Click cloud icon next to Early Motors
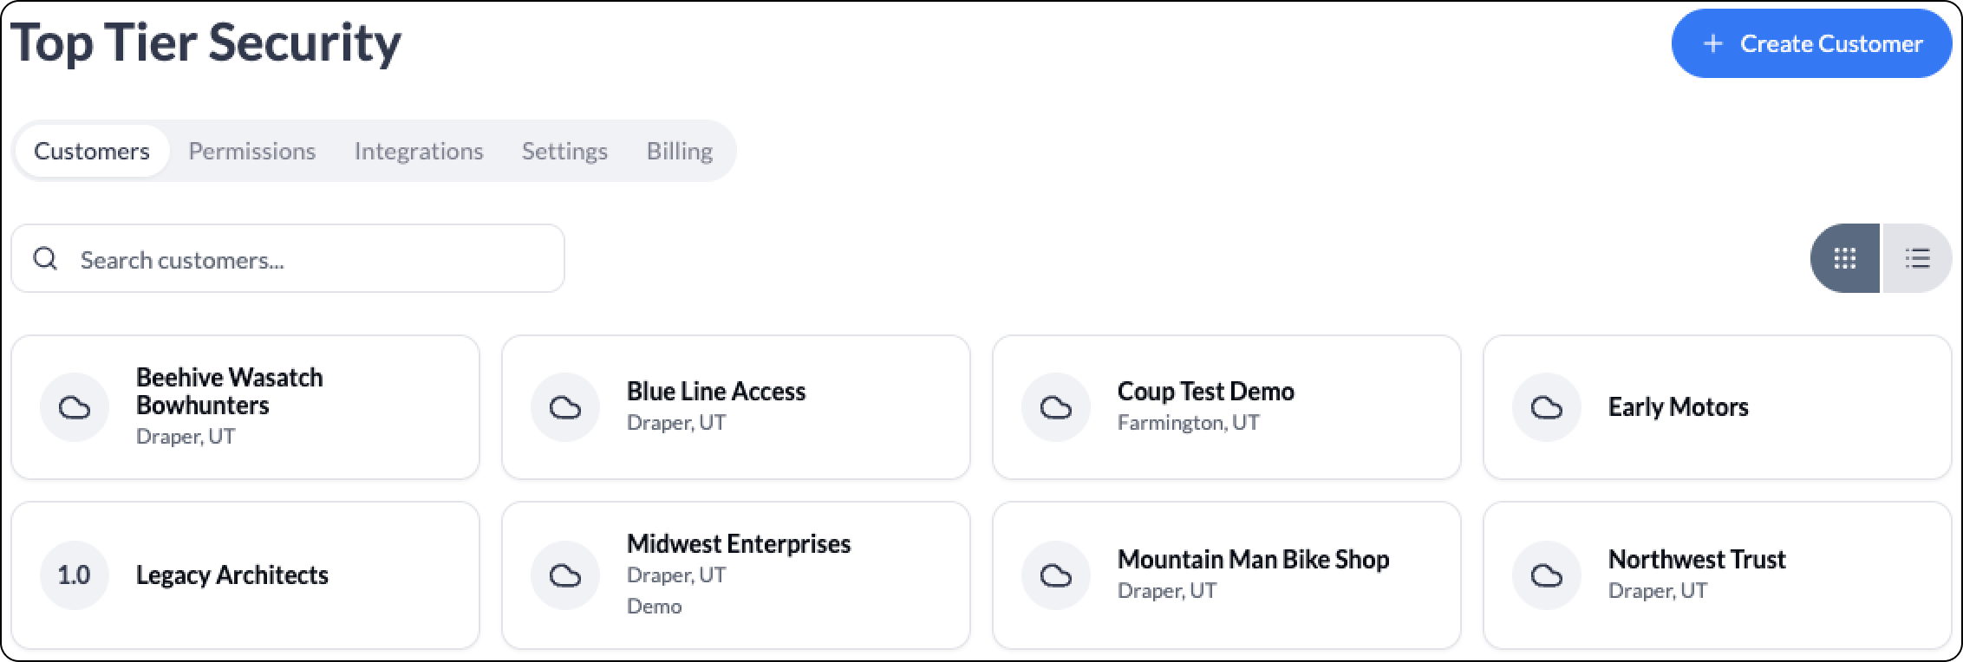 click(1547, 407)
